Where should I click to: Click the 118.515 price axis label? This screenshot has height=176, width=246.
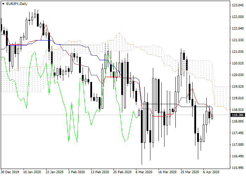[x=238, y=110]
